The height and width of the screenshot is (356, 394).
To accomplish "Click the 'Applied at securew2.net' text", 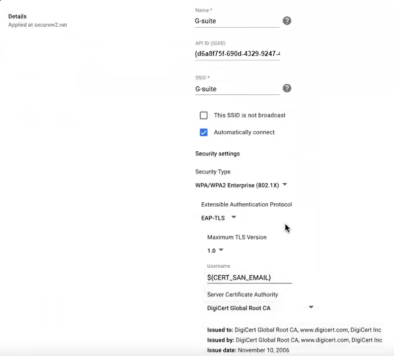I will (x=38, y=25).
